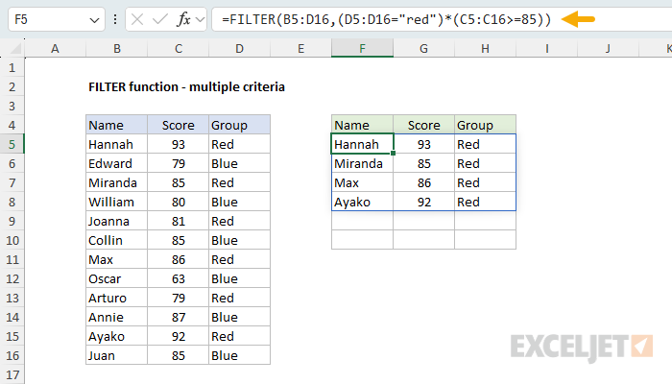Select result cell 'Hannah' in column F
The image size is (672, 384).
(362, 144)
